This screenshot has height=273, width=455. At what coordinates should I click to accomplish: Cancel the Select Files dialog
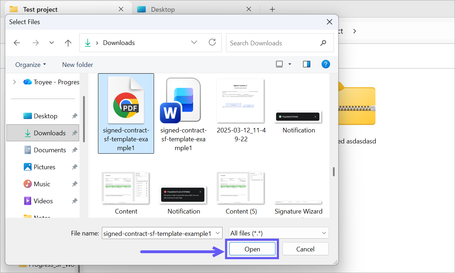click(x=305, y=249)
